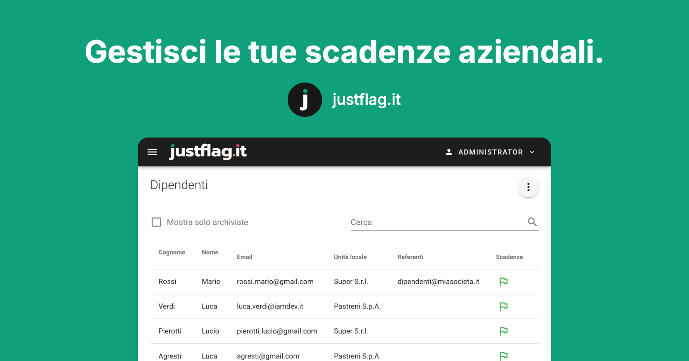
Task: Click the email luca.verdi@iamdev.it
Action: (270, 306)
